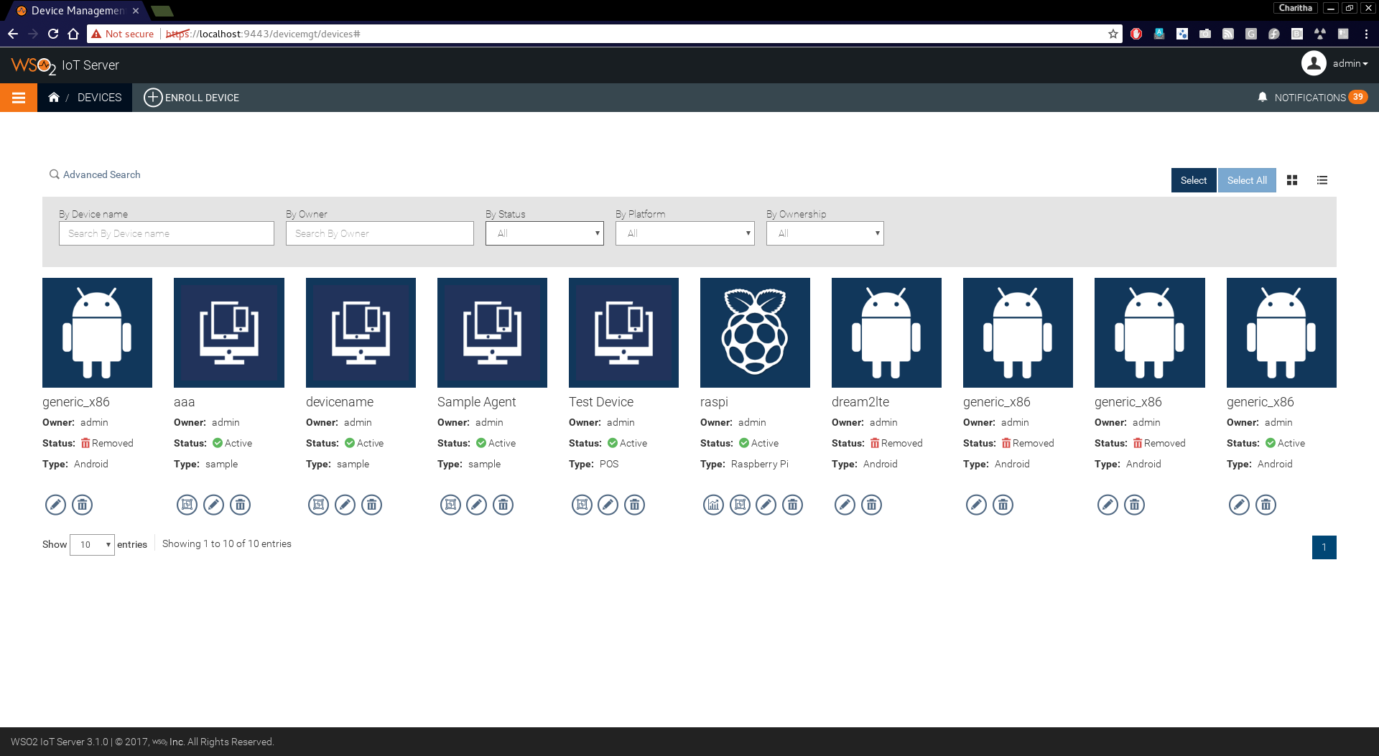Navigate to the DEVICES breadcrumb tab
This screenshot has height=756, width=1379.
coord(99,97)
